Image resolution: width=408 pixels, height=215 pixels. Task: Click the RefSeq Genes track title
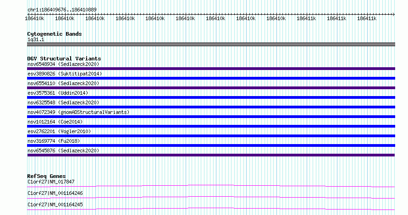(46, 176)
